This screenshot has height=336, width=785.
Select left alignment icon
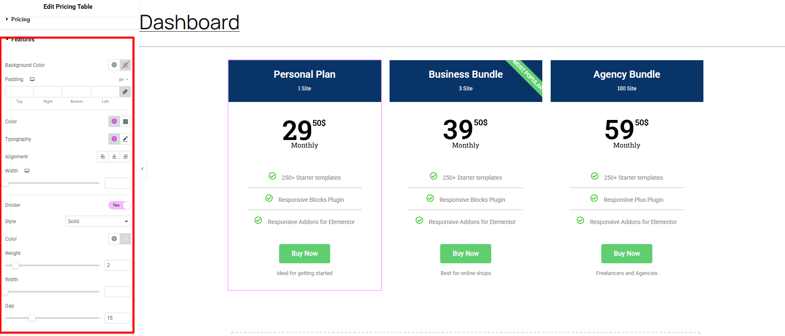point(103,156)
